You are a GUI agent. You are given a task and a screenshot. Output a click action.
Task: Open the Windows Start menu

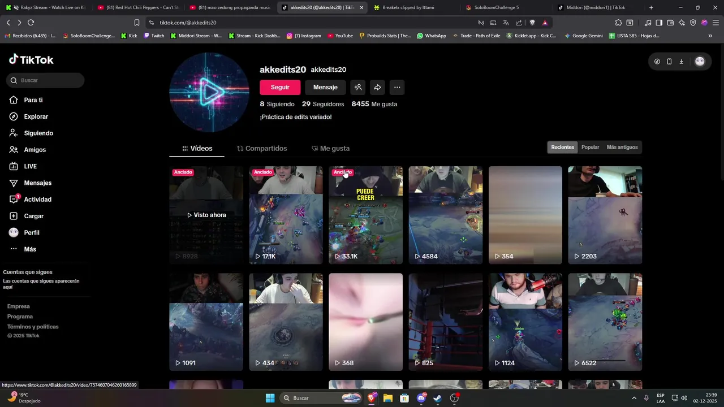pyautogui.click(x=270, y=398)
